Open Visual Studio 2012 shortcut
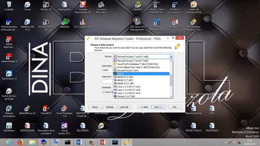 (64, 128)
